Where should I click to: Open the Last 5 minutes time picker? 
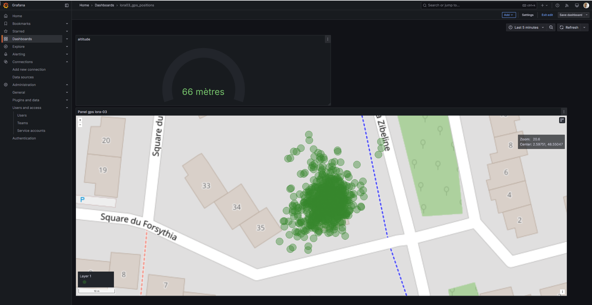(526, 27)
